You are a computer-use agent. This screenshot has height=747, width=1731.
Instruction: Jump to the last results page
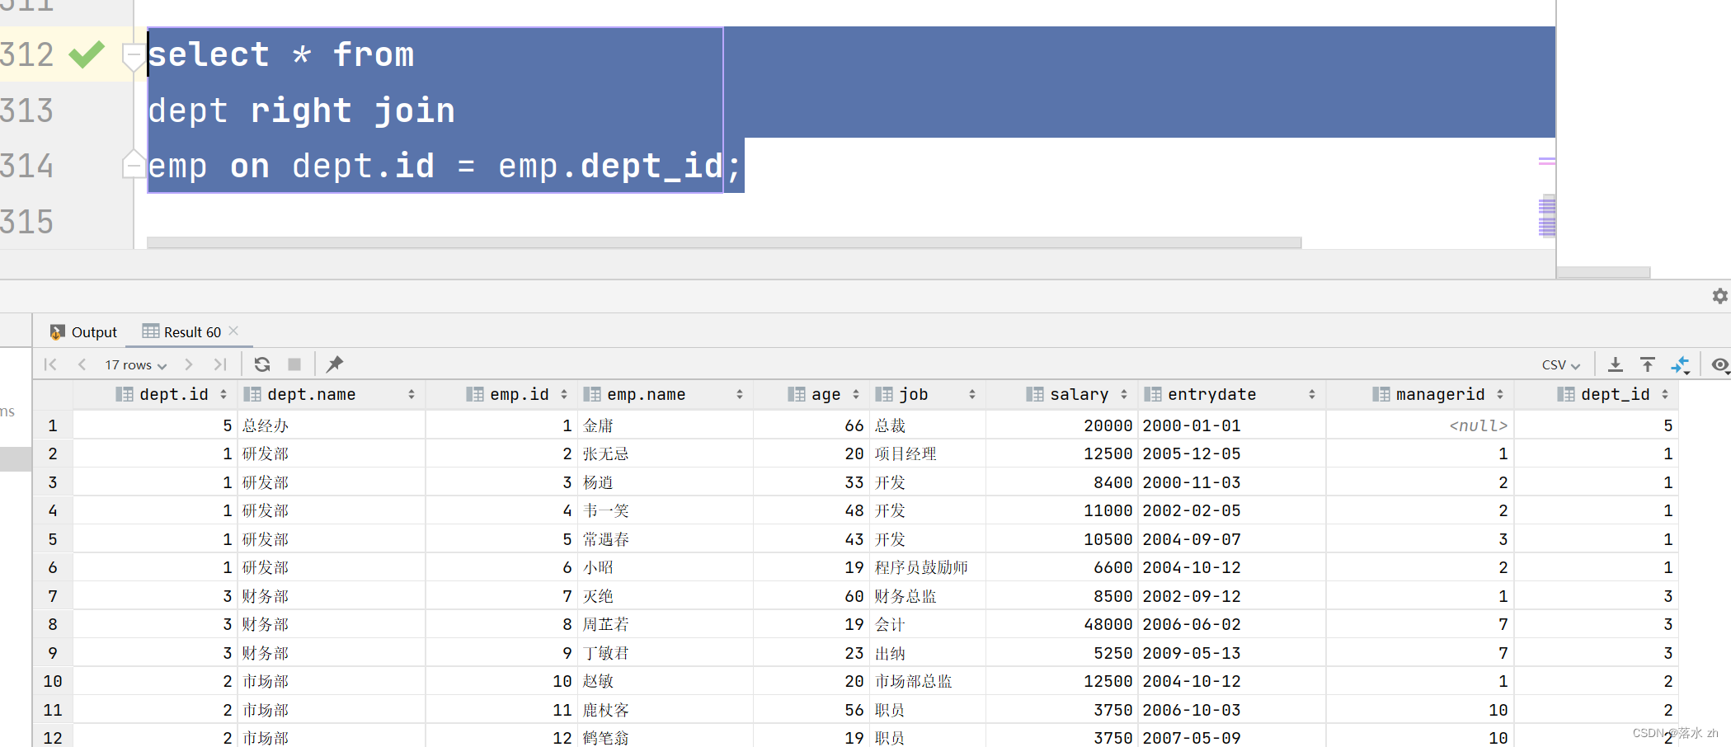[219, 364]
